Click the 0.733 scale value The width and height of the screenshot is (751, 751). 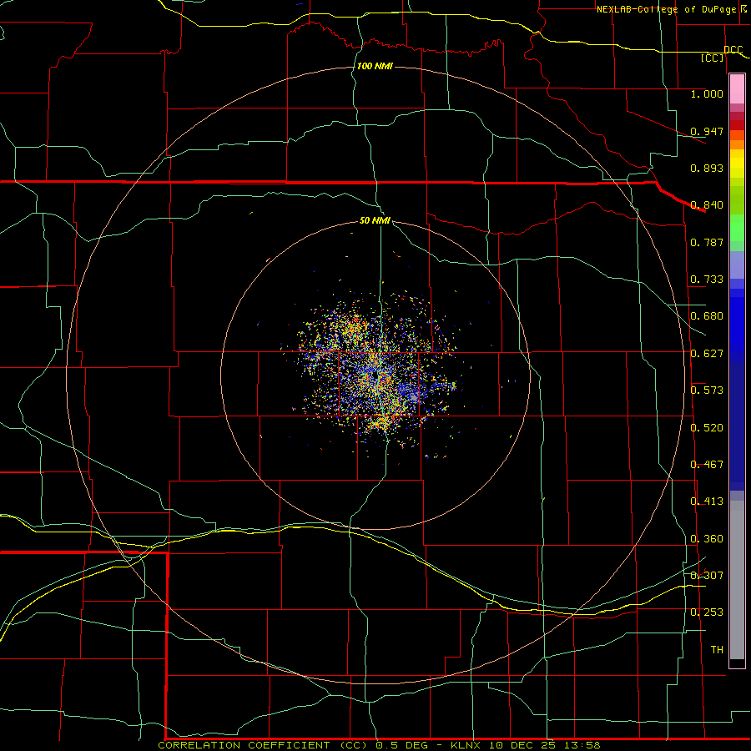(x=707, y=280)
